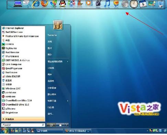Open Internet Explorer icon in the dock
Viewport: 167px width, 135px height.
tap(36, 4)
